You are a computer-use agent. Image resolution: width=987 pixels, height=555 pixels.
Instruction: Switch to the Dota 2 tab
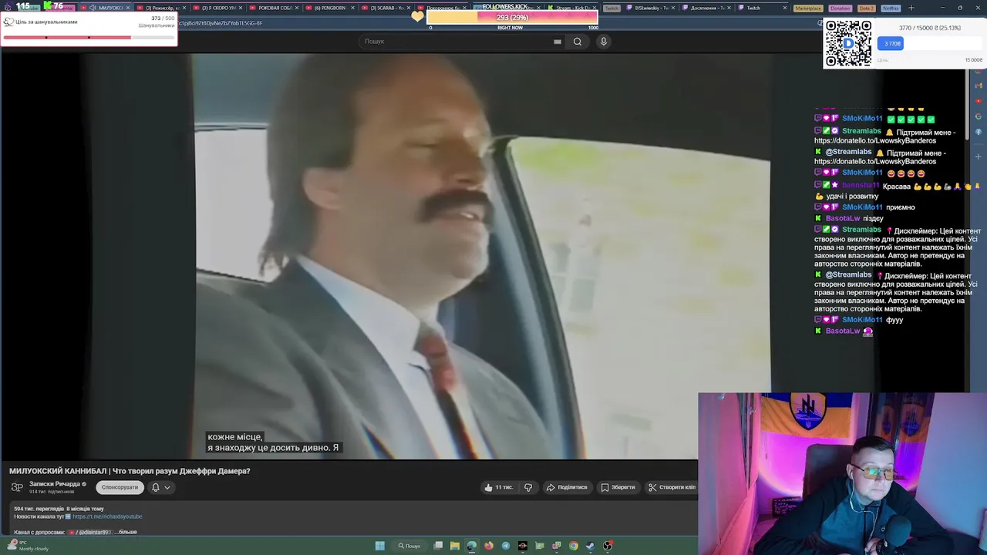click(866, 8)
